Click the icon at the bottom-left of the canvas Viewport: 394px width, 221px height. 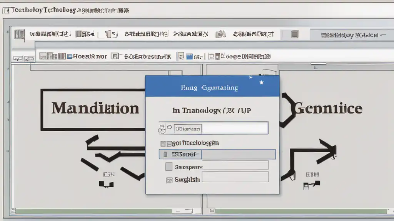point(13,211)
